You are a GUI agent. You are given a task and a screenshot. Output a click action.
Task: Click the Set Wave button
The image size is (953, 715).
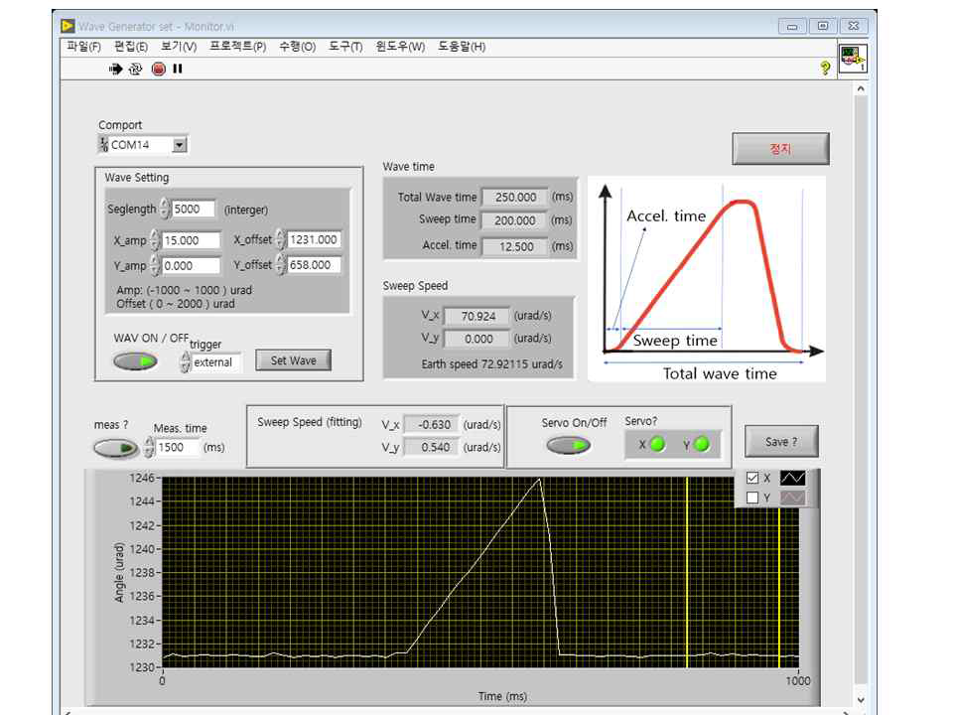[294, 360]
